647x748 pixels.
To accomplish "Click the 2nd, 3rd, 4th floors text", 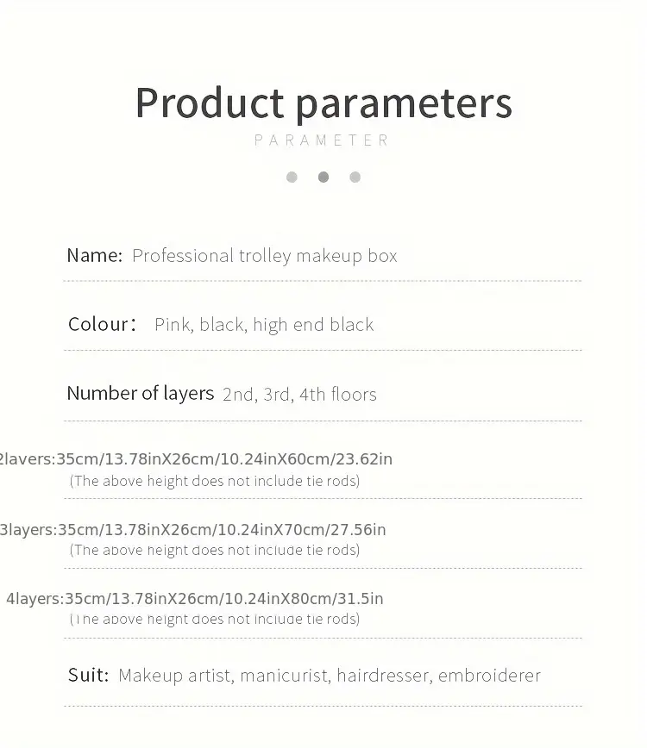I will pos(299,395).
